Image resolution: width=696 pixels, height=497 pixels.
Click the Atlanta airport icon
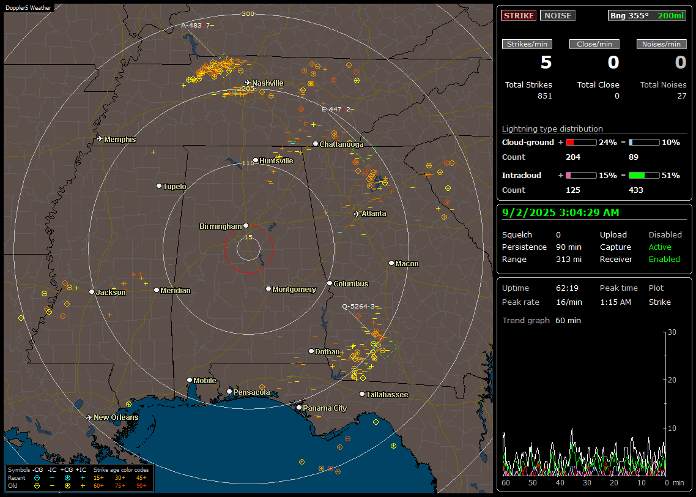tap(357, 214)
